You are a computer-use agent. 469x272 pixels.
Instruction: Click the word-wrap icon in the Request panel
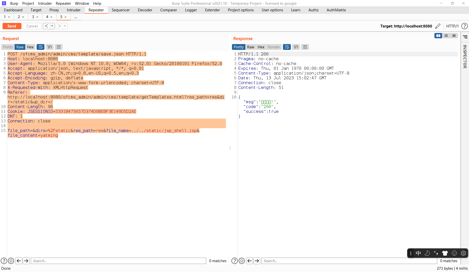[40, 47]
